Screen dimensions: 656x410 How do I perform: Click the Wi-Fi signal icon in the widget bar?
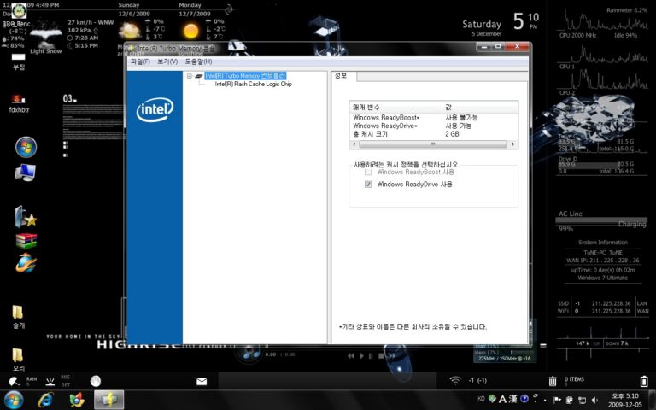455,380
